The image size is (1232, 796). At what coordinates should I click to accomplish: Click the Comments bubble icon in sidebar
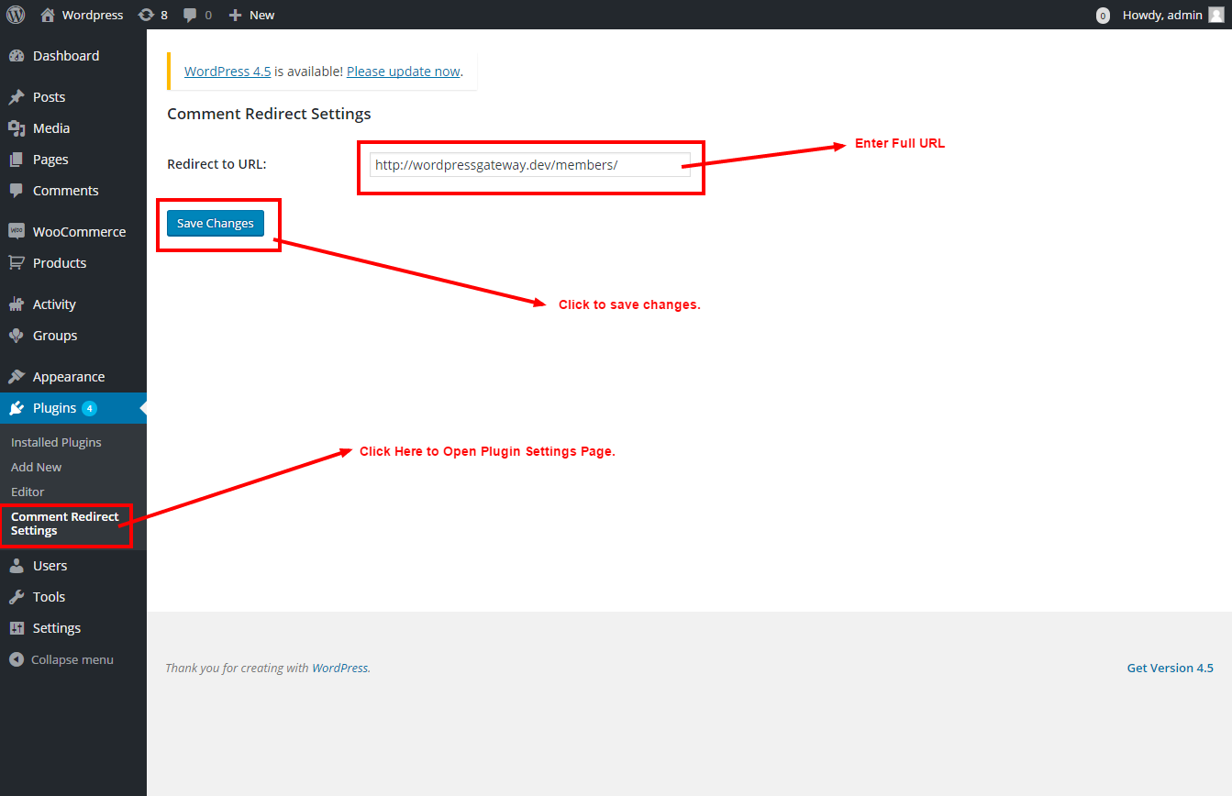pyautogui.click(x=17, y=191)
